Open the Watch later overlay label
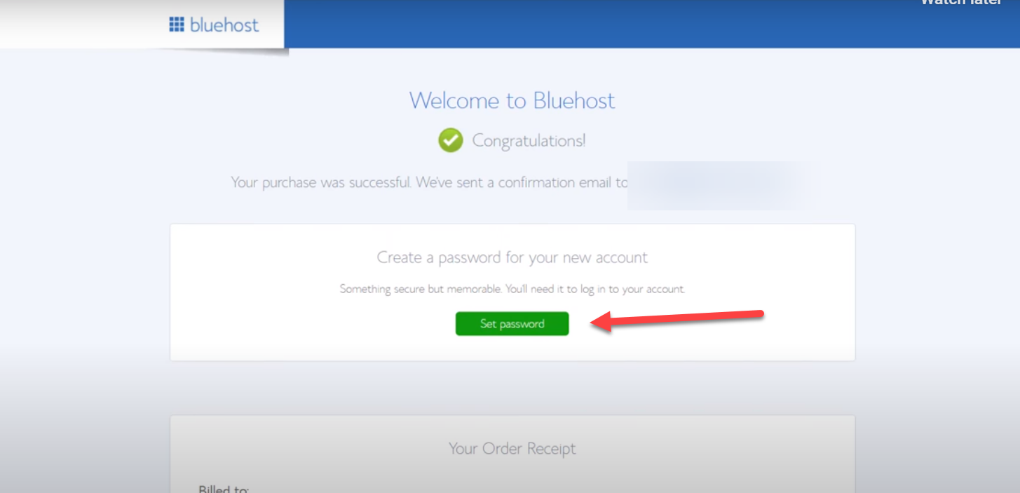The image size is (1020, 493). pyautogui.click(x=961, y=3)
